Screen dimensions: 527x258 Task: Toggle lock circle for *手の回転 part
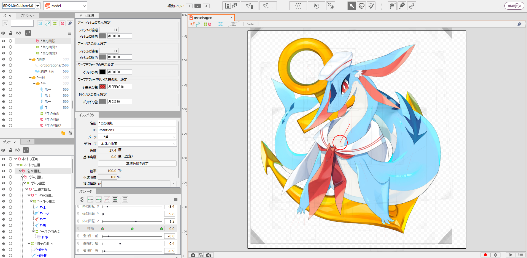pyautogui.click(x=10, y=120)
